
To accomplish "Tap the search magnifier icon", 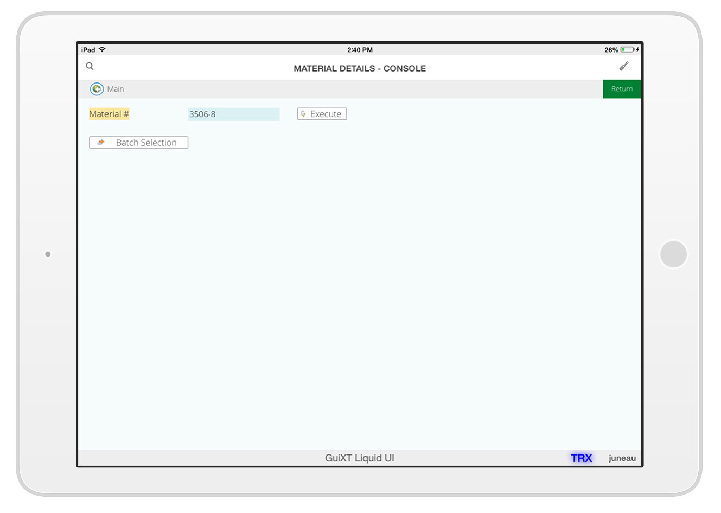I will 90,66.
